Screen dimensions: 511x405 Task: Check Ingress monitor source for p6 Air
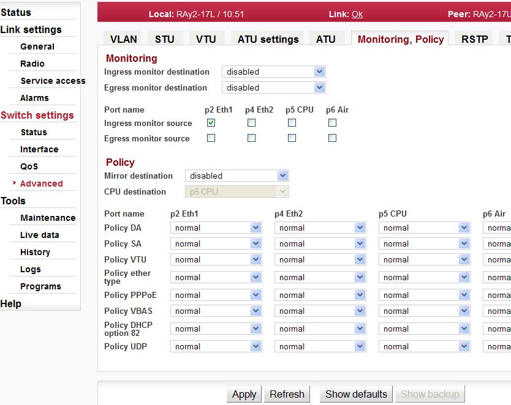(332, 122)
